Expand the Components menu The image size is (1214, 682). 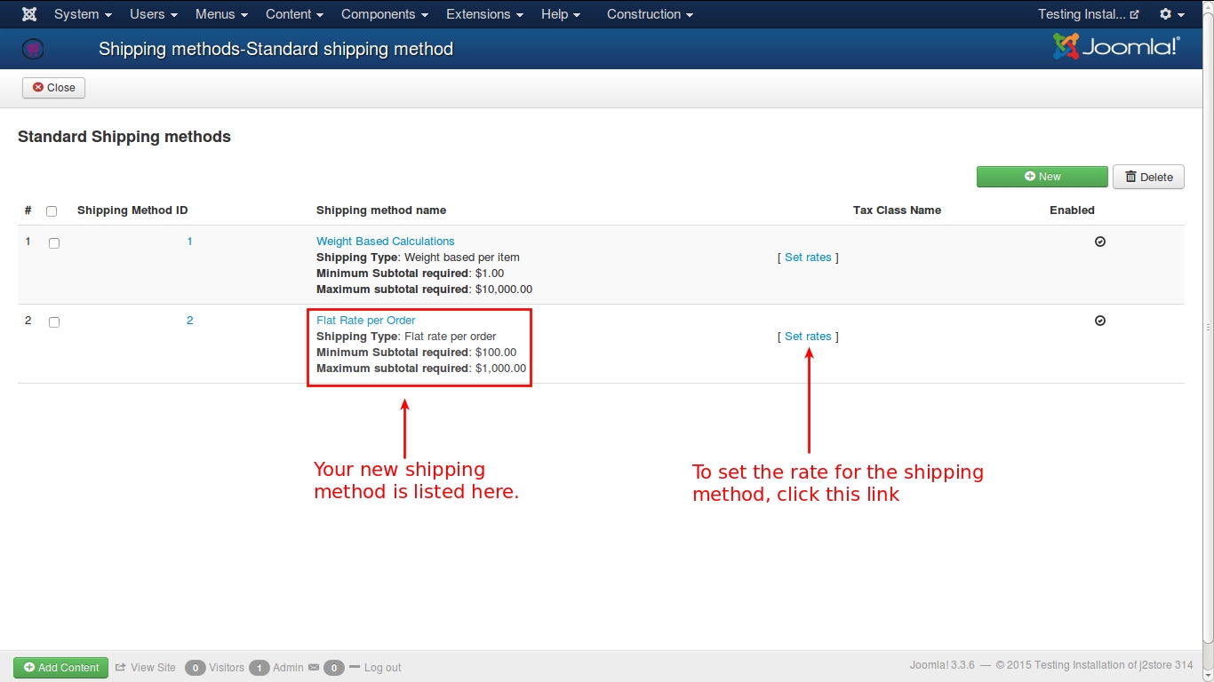coord(385,14)
